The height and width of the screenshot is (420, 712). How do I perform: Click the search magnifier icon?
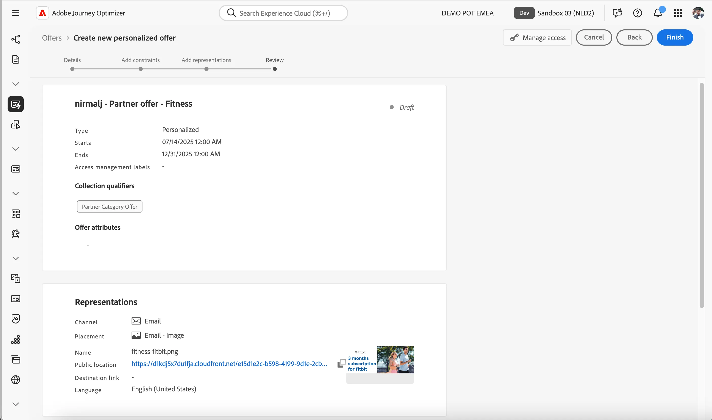pyautogui.click(x=231, y=13)
